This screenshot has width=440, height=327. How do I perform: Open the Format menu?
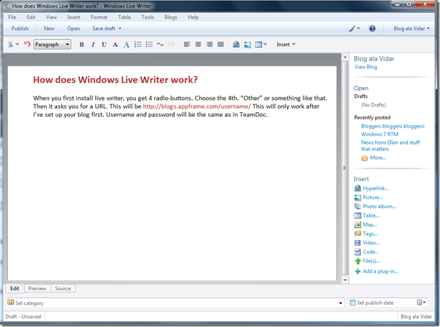click(99, 17)
